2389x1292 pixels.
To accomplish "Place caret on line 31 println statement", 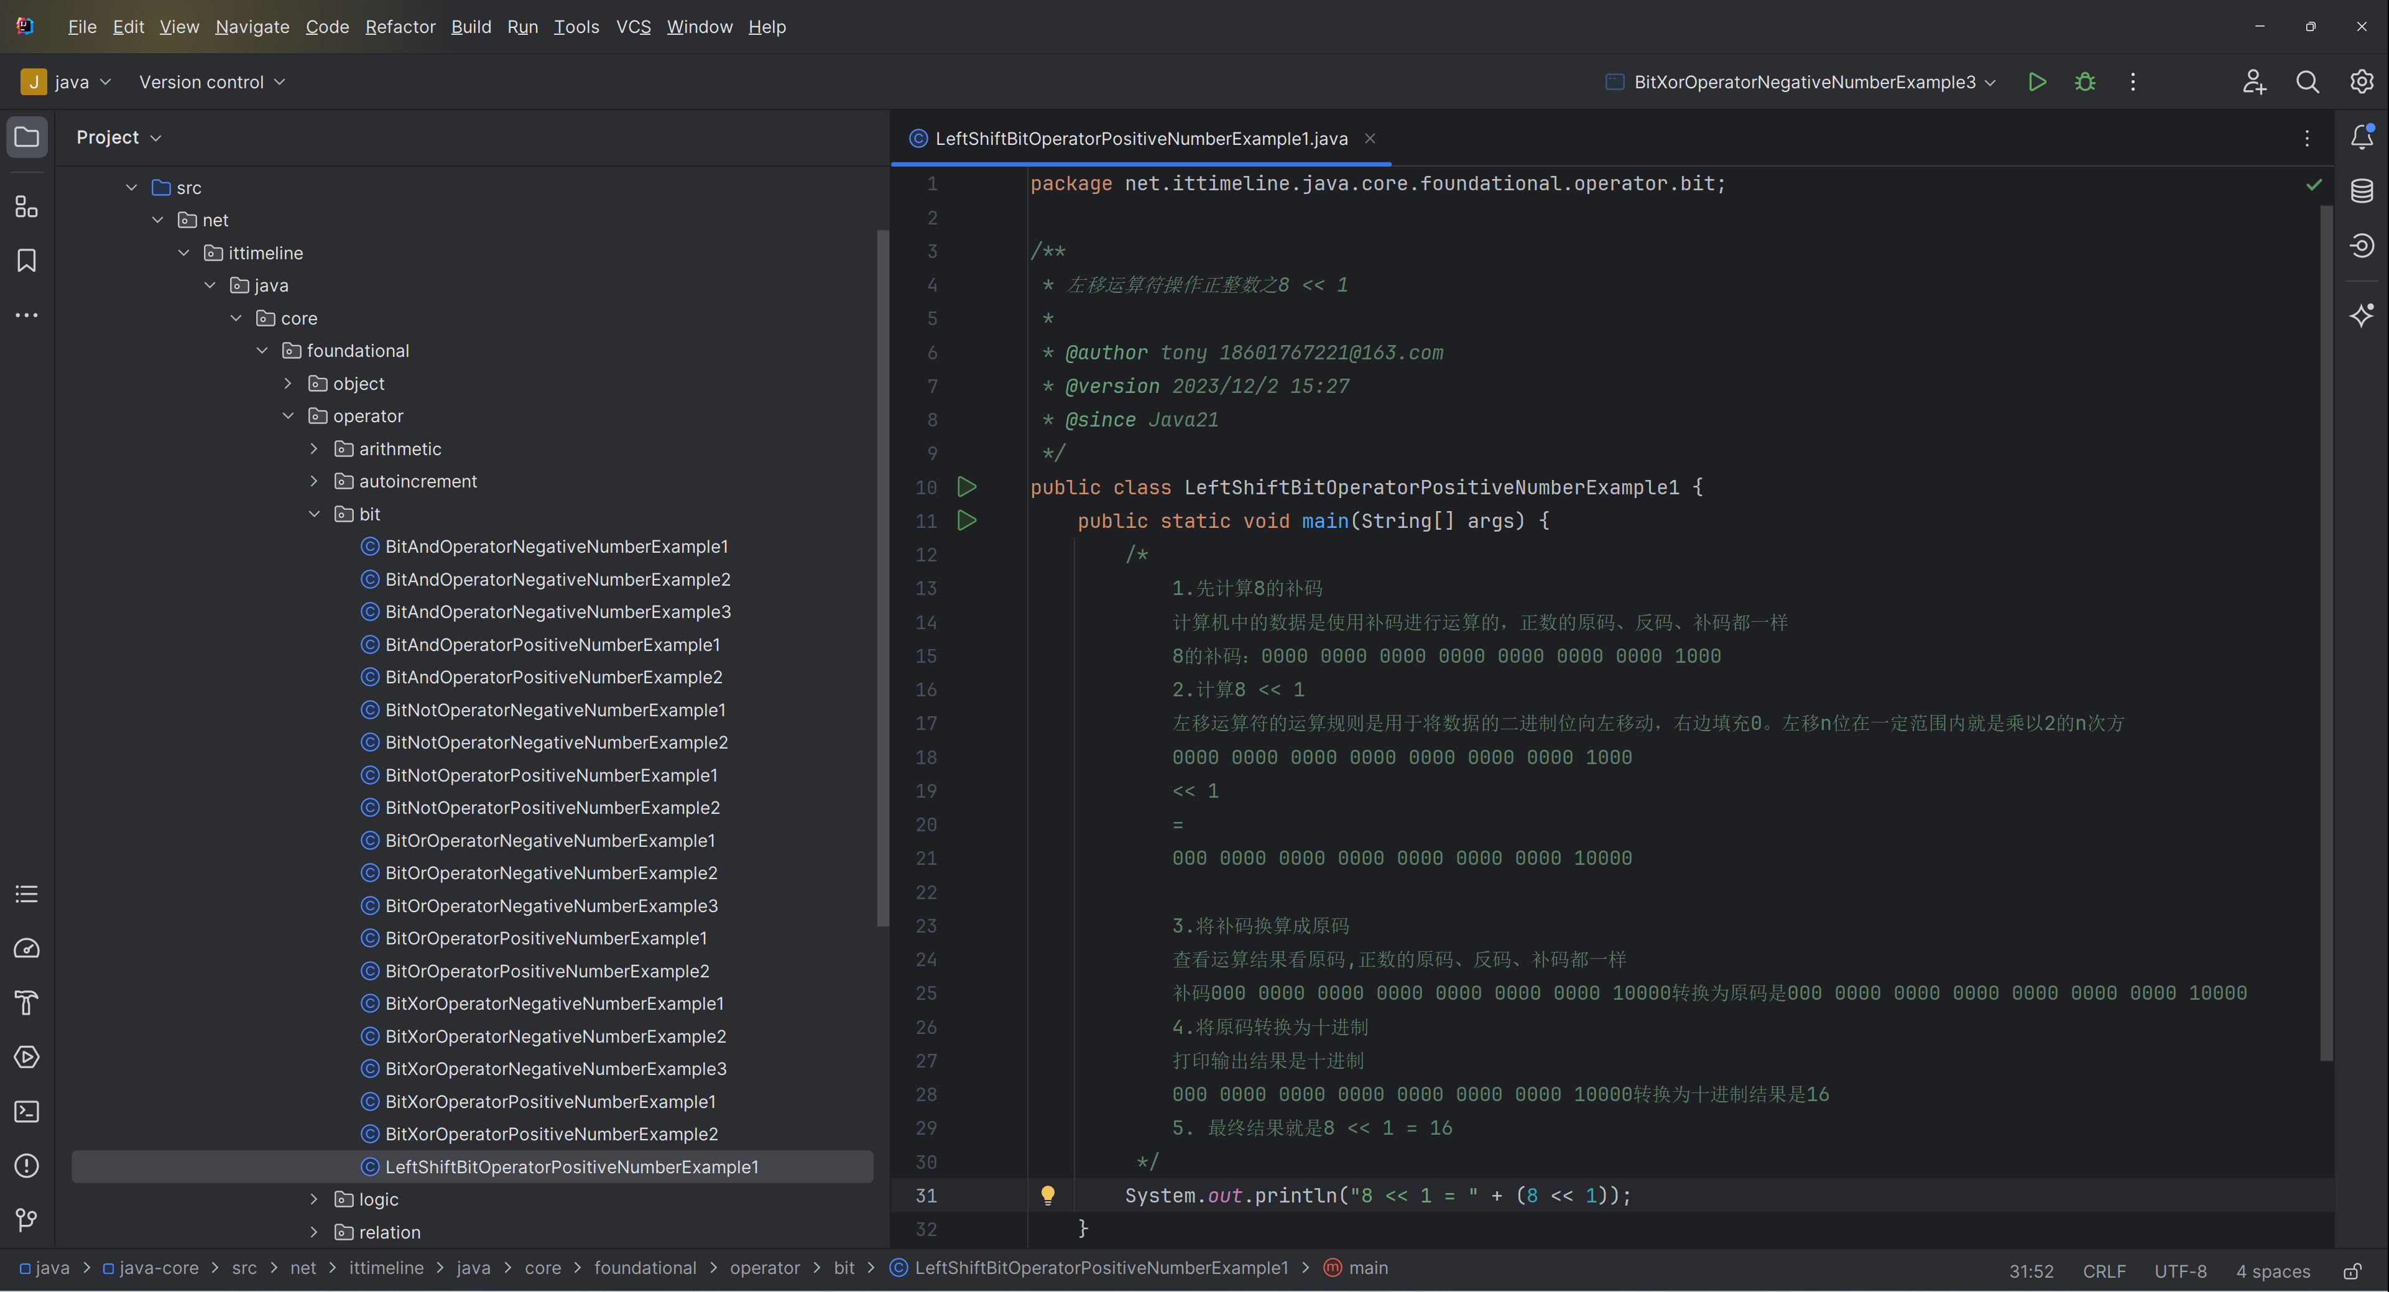I will (x=1377, y=1196).
